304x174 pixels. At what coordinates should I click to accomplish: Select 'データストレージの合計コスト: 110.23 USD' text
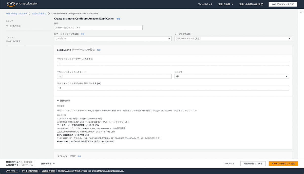78,125
